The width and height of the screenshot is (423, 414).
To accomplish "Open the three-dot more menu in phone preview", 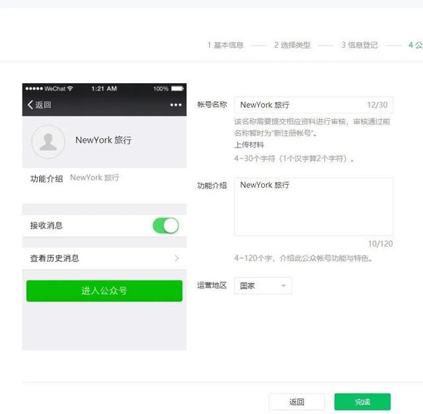I will click(176, 104).
